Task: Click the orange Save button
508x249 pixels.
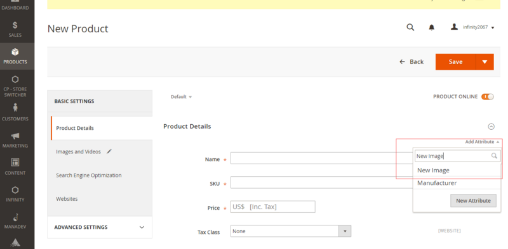Action: (x=455, y=61)
